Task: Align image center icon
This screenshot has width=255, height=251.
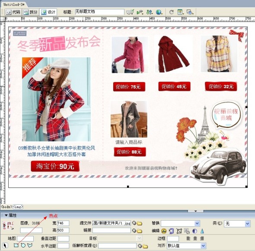Action: click(195, 238)
